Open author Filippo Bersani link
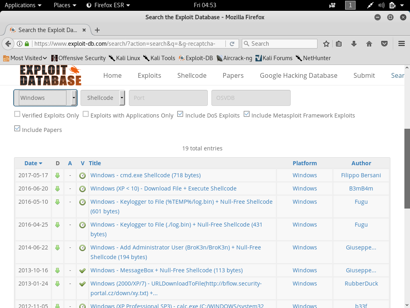Viewport: 410px width, 308px height. (x=361, y=175)
